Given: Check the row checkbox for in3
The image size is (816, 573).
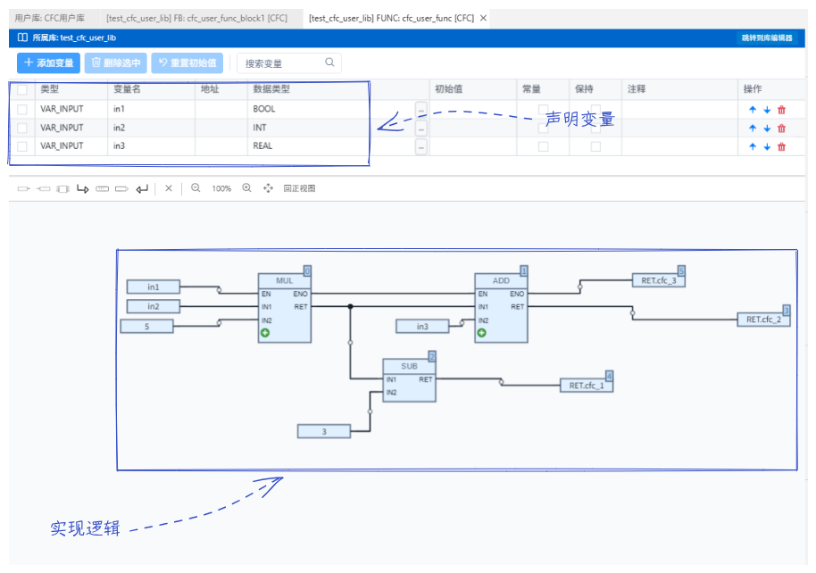Looking at the screenshot, I should (x=22, y=146).
